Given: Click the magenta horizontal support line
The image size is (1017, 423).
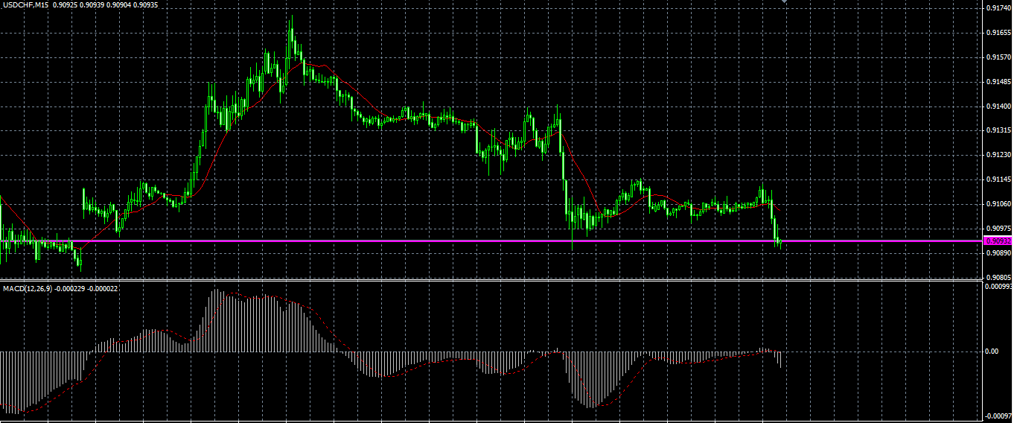Looking at the screenshot, I should 491,241.
